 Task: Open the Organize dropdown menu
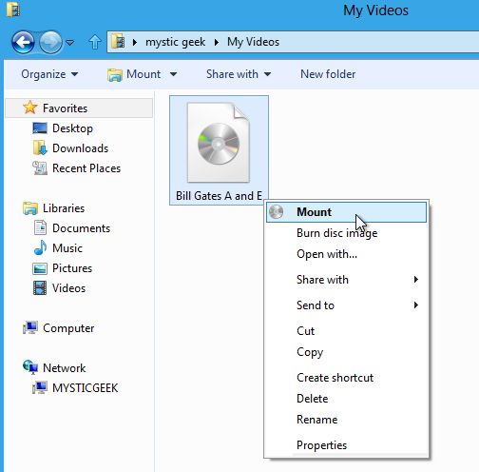[49, 74]
